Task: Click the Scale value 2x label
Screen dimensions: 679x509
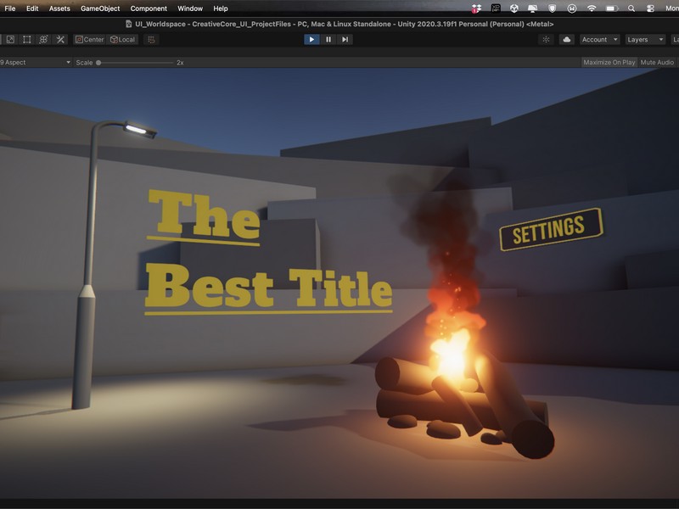Action: point(180,62)
